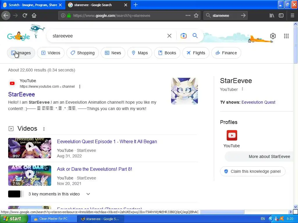Close the stareevee Google Search tab

126,5
